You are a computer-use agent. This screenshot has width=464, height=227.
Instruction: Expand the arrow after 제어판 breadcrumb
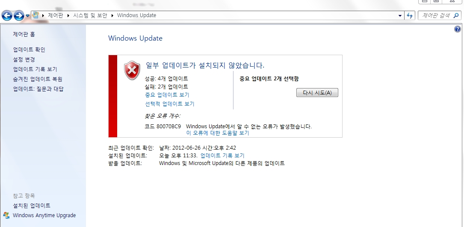click(68, 15)
